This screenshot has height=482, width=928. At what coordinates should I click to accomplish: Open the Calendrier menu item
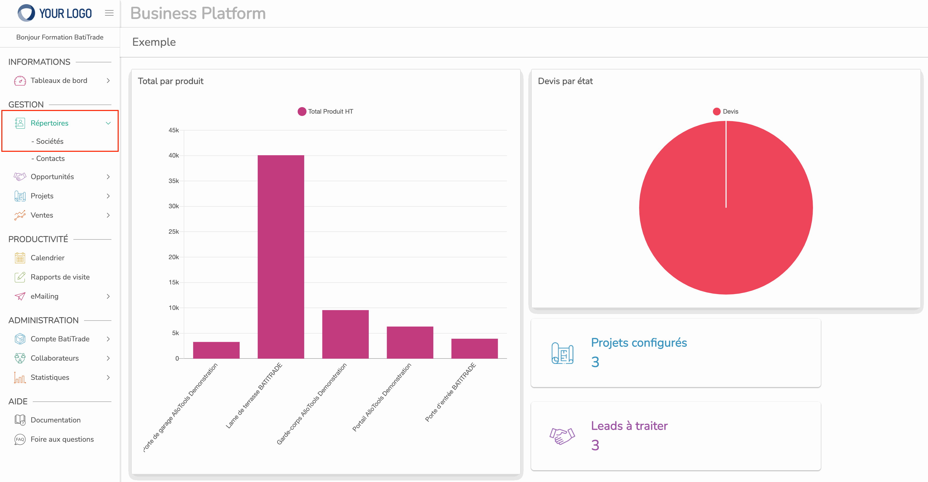(48, 258)
